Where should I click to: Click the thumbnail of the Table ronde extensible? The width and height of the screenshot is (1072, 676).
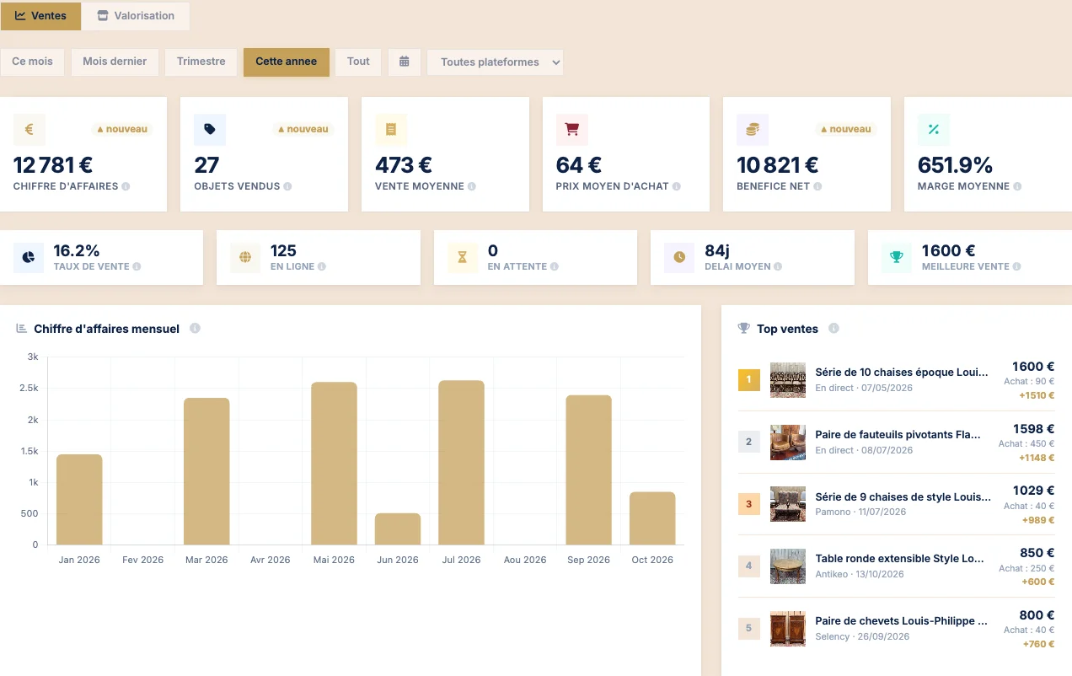pyautogui.click(x=788, y=566)
